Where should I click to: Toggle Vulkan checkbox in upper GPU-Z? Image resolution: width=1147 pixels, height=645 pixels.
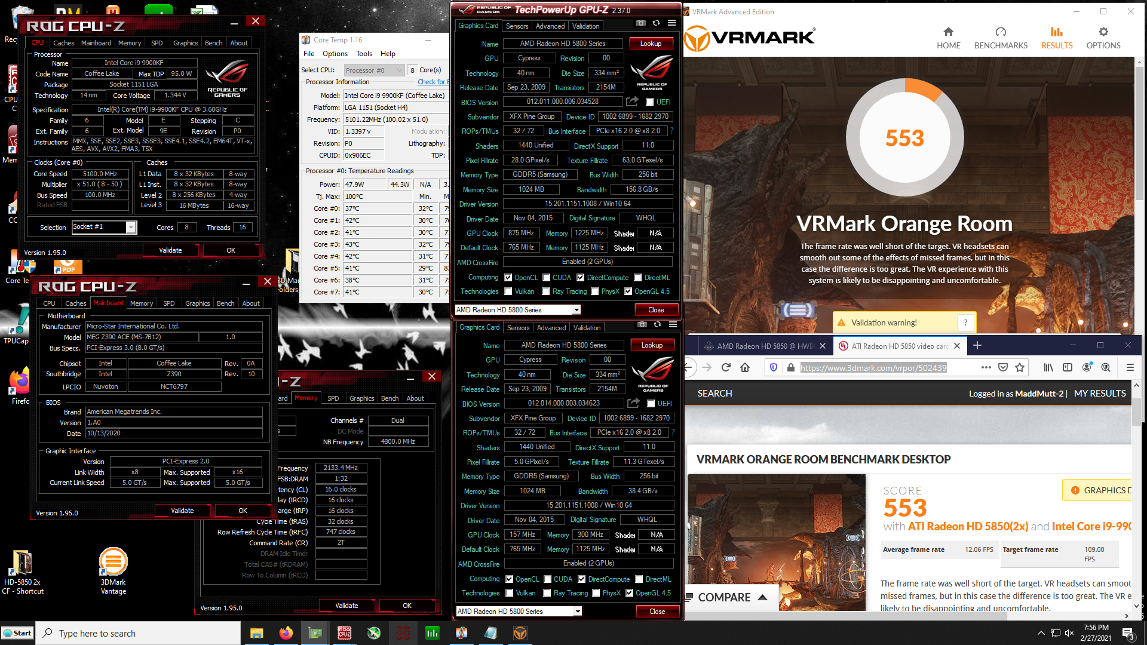pyautogui.click(x=508, y=291)
